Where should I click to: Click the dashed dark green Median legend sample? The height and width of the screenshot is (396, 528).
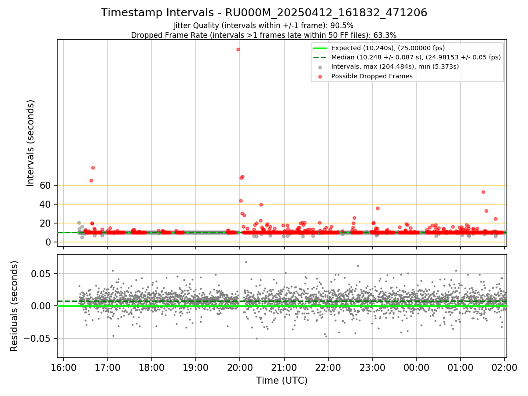[320, 57]
